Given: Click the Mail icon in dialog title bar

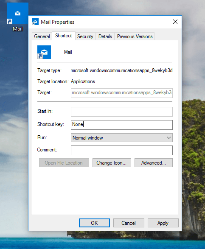Looking at the screenshot, I should coord(35,22).
